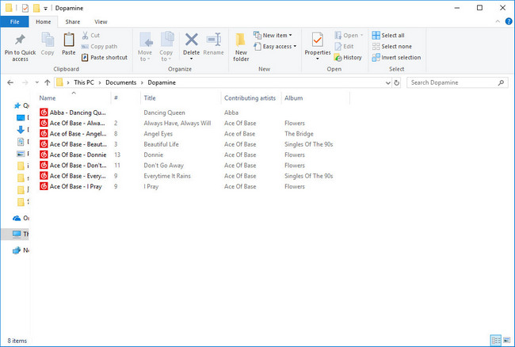Screen dimensions: 515x347
Task: Click Edit in Open group
Action: coord(344,46)
